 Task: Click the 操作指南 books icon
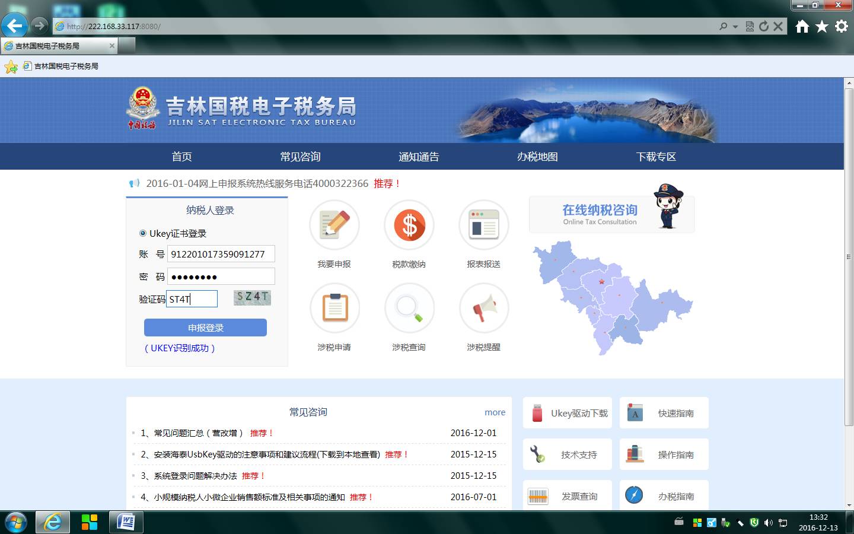635,454
